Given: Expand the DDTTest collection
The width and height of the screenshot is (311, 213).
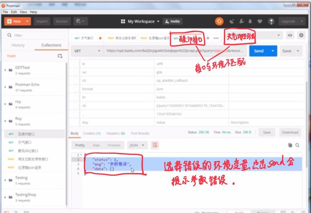Looking at the screenshot, I should (5, 70).
